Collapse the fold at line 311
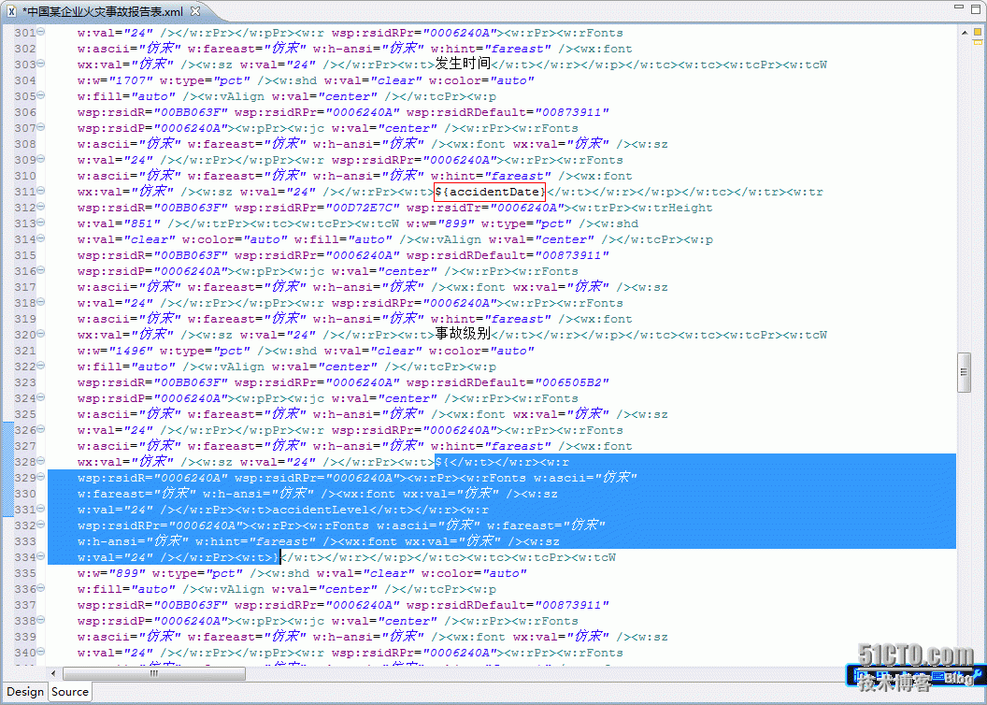The width and height of the screenshot is (987, 705). pyautogui.click(x=41, y=190)
